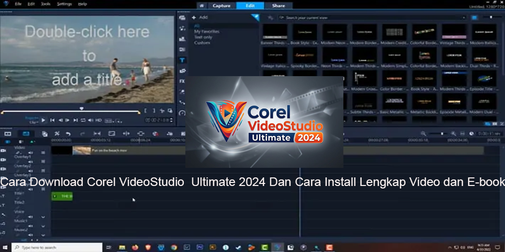The image size is (505, 252).
Task: Open the Help menu
Action: (x=82, y=4)
